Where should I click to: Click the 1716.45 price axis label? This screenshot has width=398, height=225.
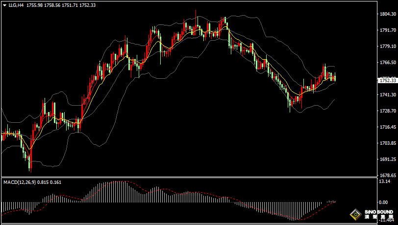click(387, 127)
